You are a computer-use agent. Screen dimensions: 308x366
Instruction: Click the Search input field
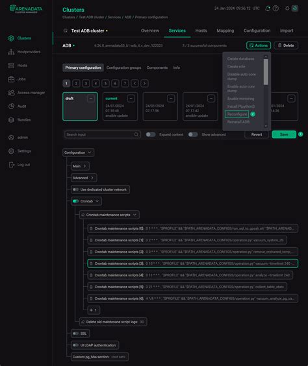tap(103, 134)
